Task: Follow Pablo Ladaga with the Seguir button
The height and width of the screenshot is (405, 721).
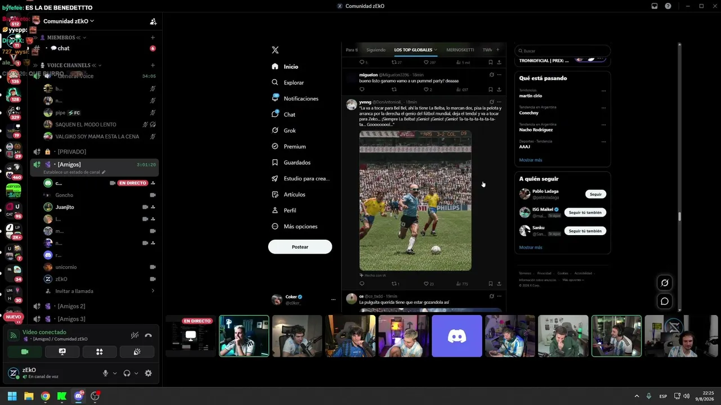Action: [595, 194]
